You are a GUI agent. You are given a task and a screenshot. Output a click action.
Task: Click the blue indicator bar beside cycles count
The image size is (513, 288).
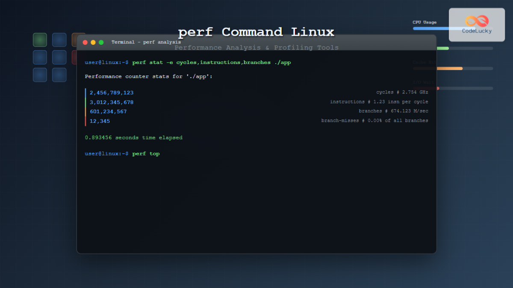(x=86, y=92)
